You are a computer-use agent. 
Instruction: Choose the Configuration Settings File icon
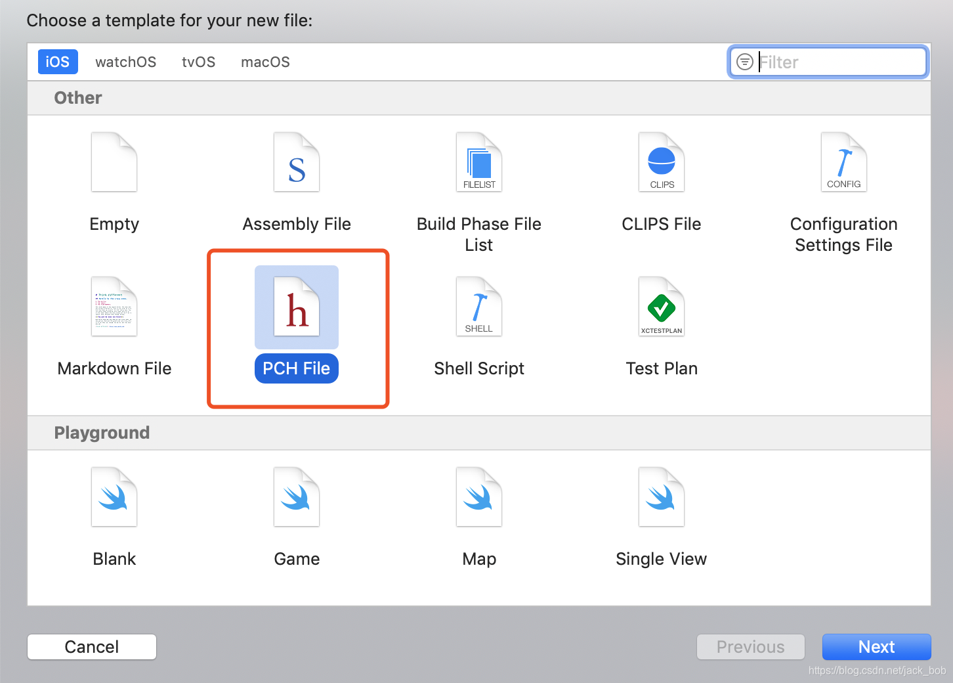point(844,162)
